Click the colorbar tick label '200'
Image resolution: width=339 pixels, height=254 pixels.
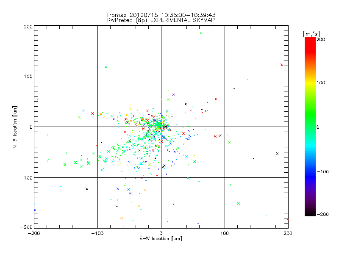(x=321, y=39)
